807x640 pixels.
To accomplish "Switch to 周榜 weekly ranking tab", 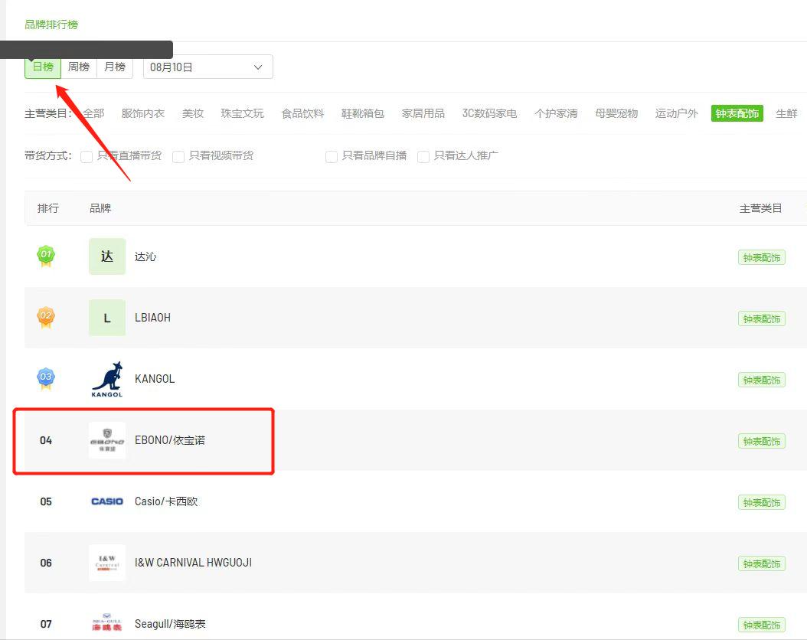I will (79, 67).
